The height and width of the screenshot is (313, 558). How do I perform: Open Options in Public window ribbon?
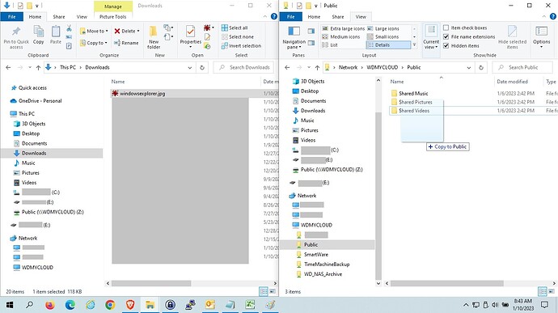pos(541,36)
